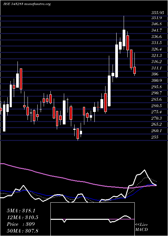Click the 280.5 price axis label
168x236 pixels.
156,106
